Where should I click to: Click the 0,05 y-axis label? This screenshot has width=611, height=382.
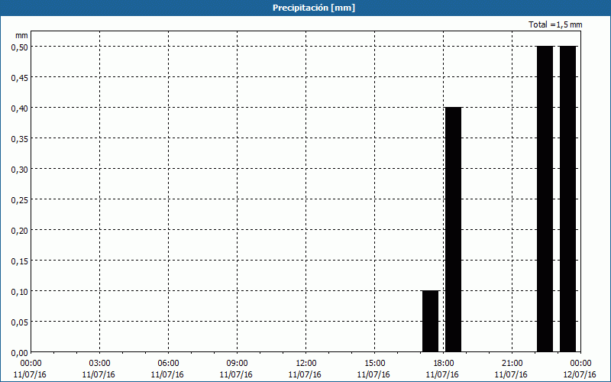20,322
